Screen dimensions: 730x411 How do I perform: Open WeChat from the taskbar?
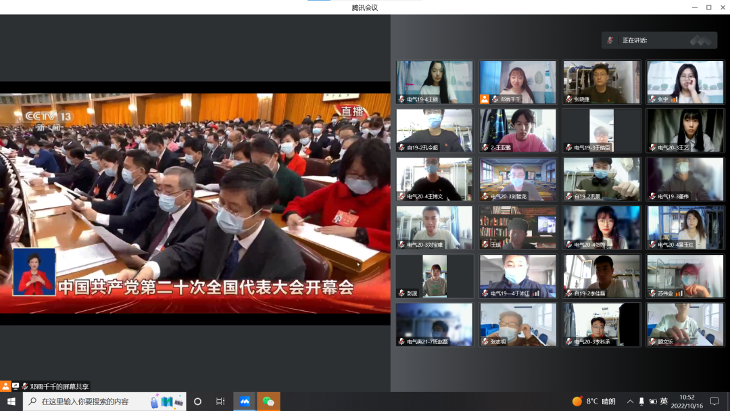pyautogui.click(x=268, y=402)
